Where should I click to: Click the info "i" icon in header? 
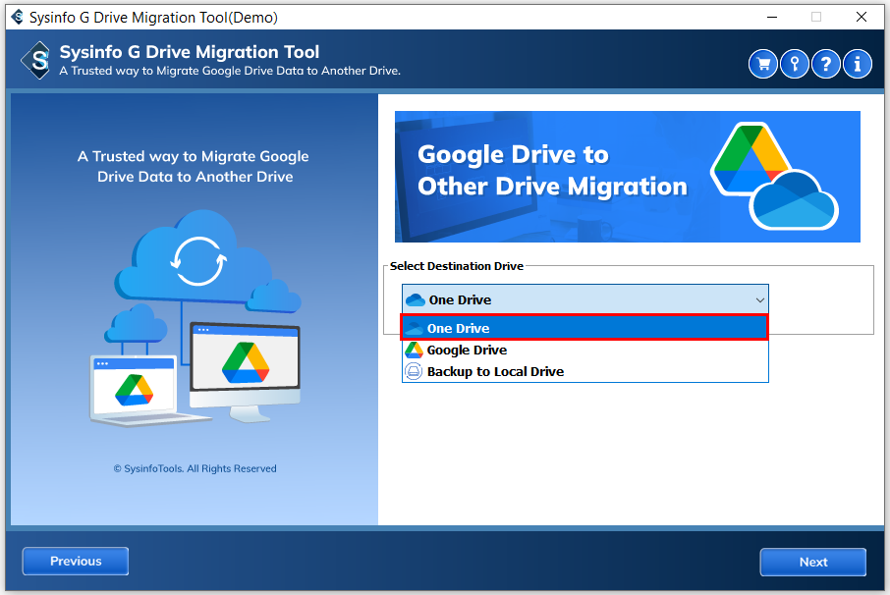(858, 64)
